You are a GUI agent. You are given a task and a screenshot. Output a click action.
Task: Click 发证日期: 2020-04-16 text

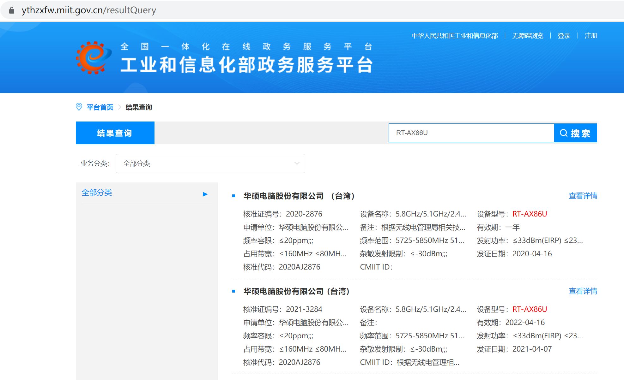[514, 254]
